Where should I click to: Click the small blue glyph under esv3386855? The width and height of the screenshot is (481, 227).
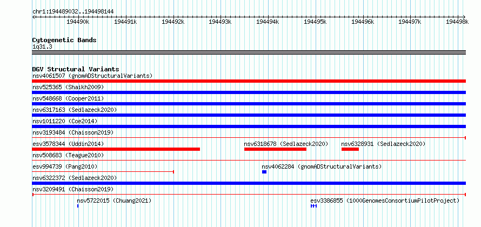313,206
